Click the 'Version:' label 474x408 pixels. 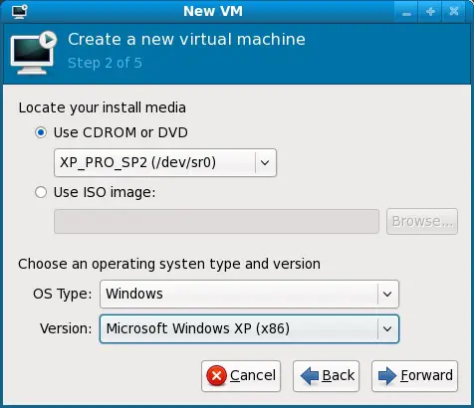click(66, 328)
